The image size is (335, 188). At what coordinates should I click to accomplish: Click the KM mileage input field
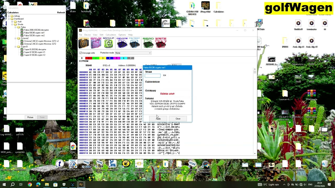tap(153, 75)
